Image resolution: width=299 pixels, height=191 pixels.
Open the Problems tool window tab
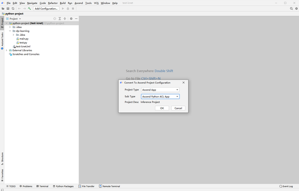[x=26, y=186]
